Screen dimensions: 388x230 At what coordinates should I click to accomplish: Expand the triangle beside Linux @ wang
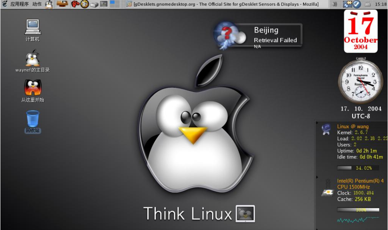[x=317, y=123]
